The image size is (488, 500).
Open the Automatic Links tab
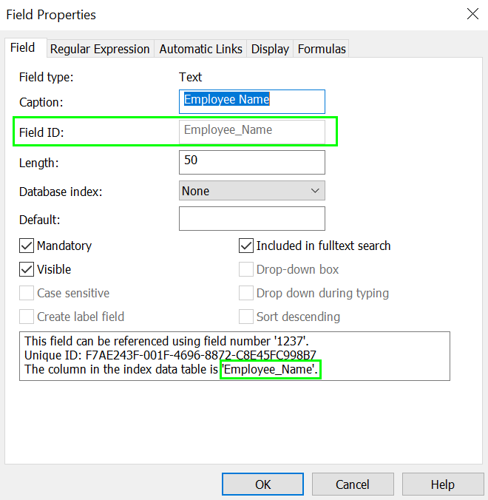[200, 49]
